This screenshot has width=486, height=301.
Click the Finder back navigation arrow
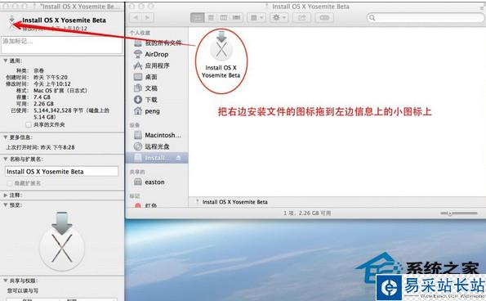[136, 17]
